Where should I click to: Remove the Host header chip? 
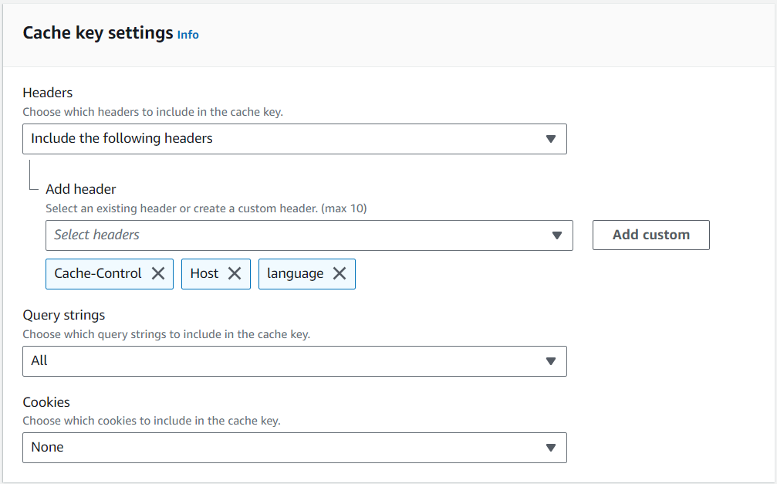(234, 273)
